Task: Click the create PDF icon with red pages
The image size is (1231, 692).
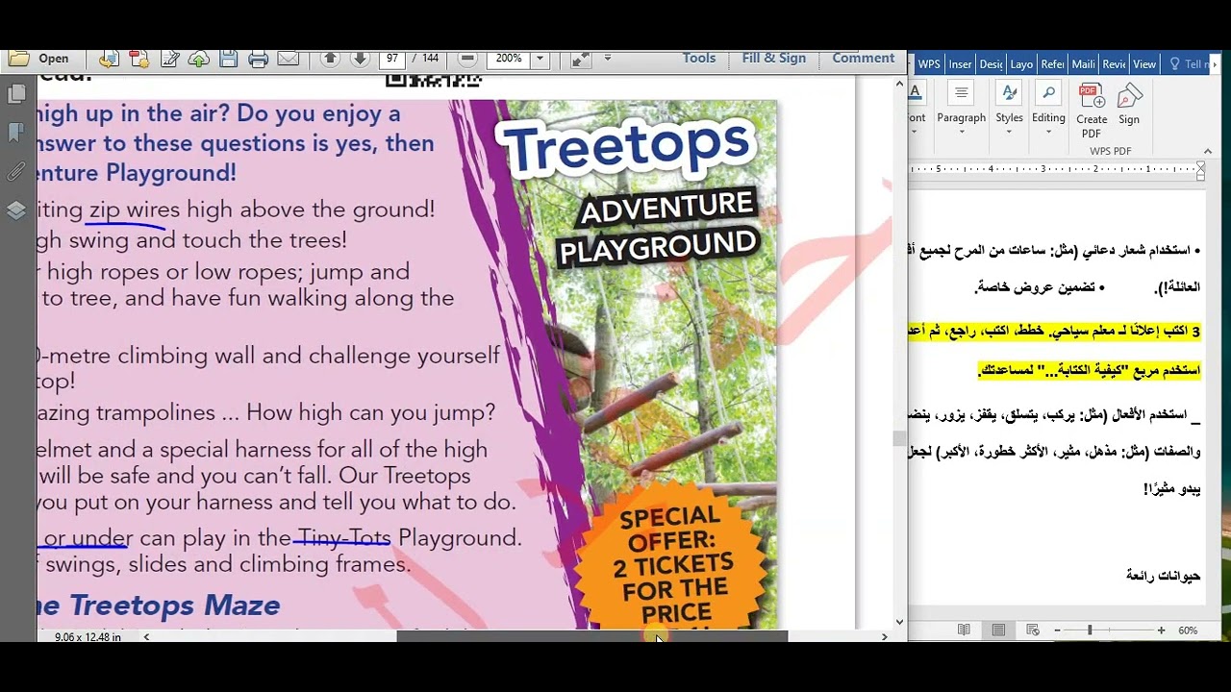Action: pos(138,59)
